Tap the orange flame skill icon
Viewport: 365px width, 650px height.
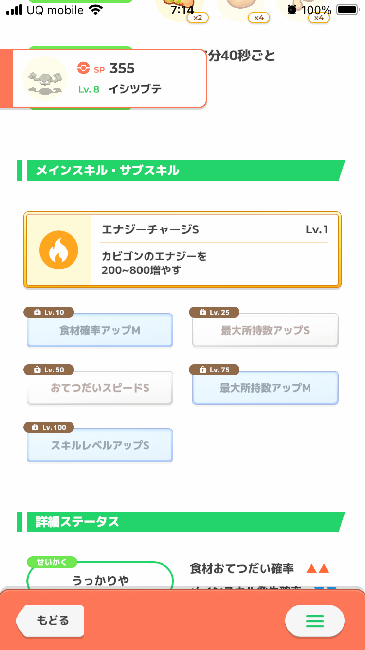point(58,250)
